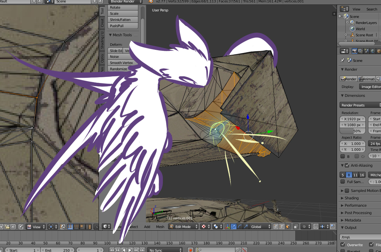Enable Sampled Motion Blur checkbox
This screenshot has width=381, height=252.
click(347, 191)
